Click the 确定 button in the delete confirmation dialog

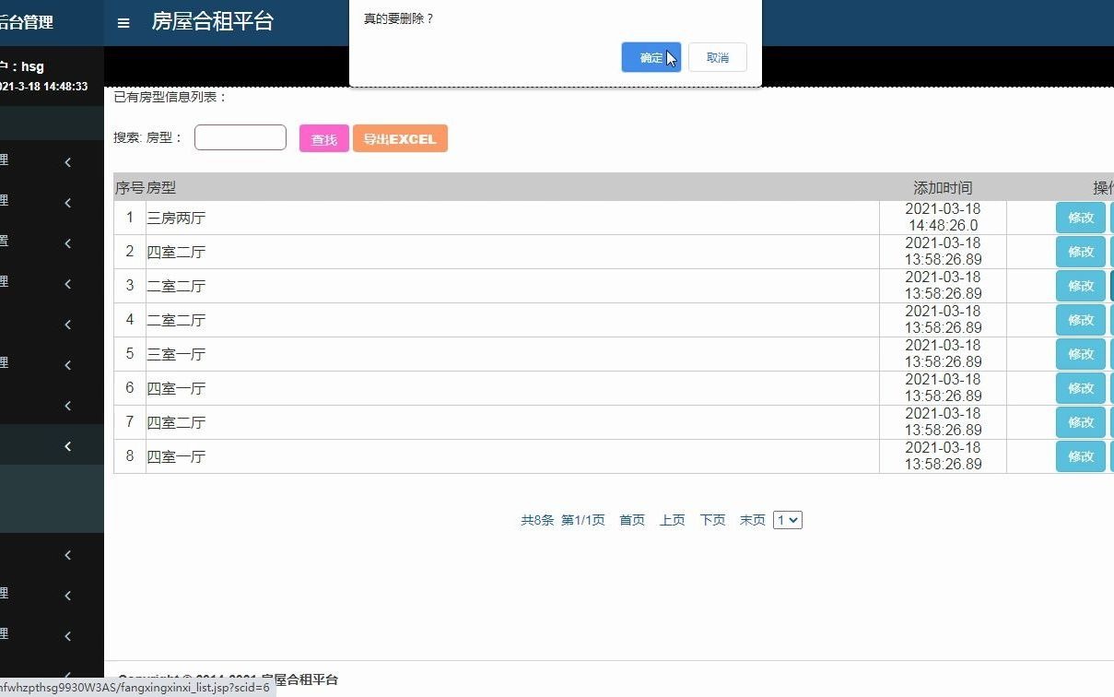[x=651, y=57]
